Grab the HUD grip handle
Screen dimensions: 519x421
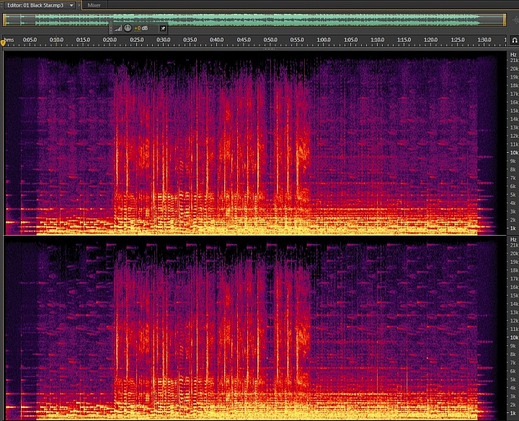[x=111, y=28]
